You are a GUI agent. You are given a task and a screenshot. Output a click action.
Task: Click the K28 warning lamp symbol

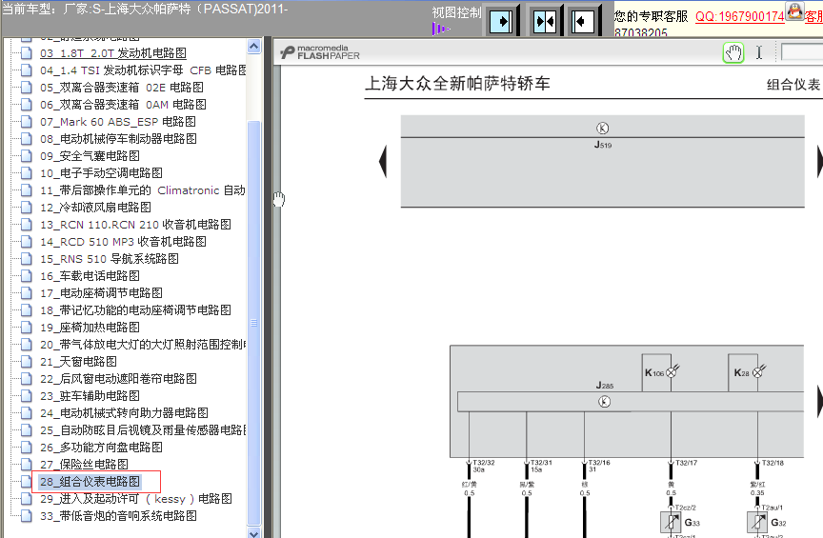point(757,372)
